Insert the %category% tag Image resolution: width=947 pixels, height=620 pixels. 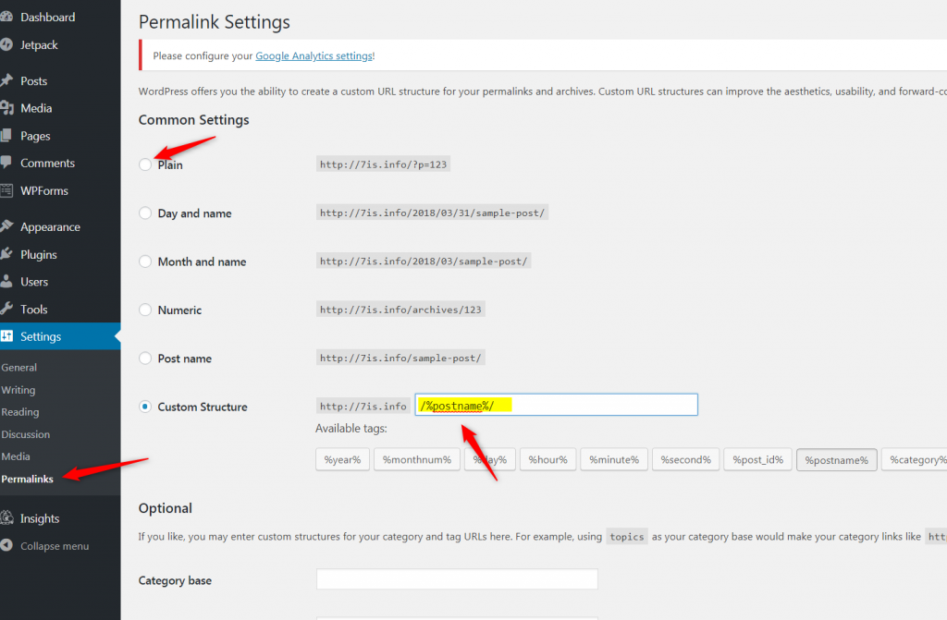click(x=915, y=459)
